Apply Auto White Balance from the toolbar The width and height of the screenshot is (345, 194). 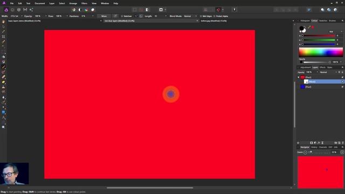coord(93,10)
